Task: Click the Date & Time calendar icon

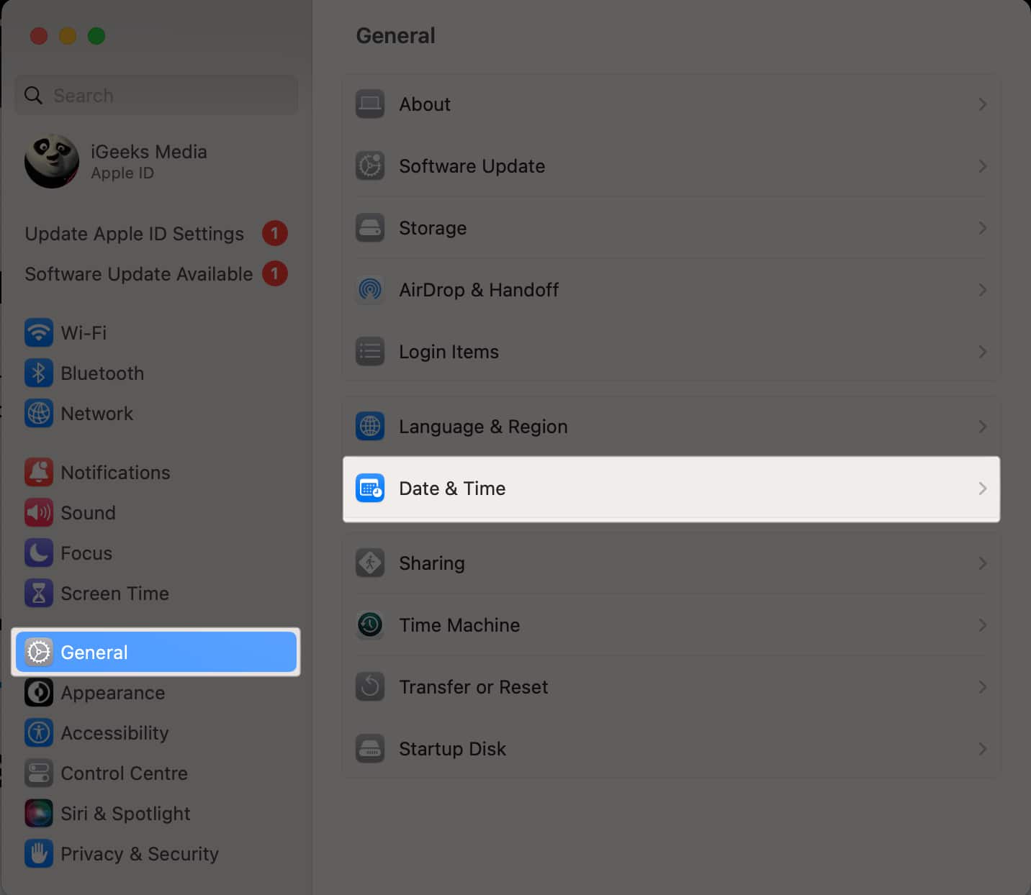Action: pyautogui.click(x=370, y=489)
